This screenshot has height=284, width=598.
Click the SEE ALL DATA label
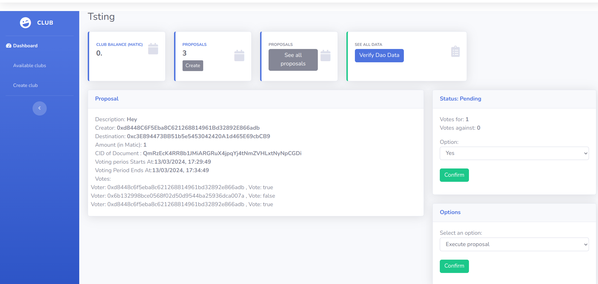pyautogui.click(x=368, y=44)
